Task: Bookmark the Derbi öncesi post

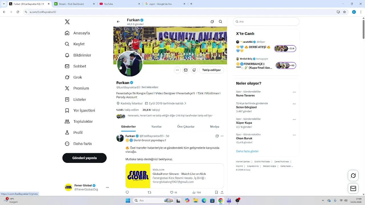Action: [216, 192]
